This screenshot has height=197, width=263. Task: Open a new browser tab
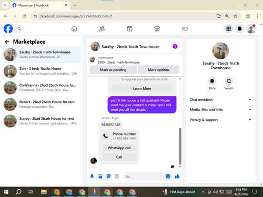click(x=75, y=5)
